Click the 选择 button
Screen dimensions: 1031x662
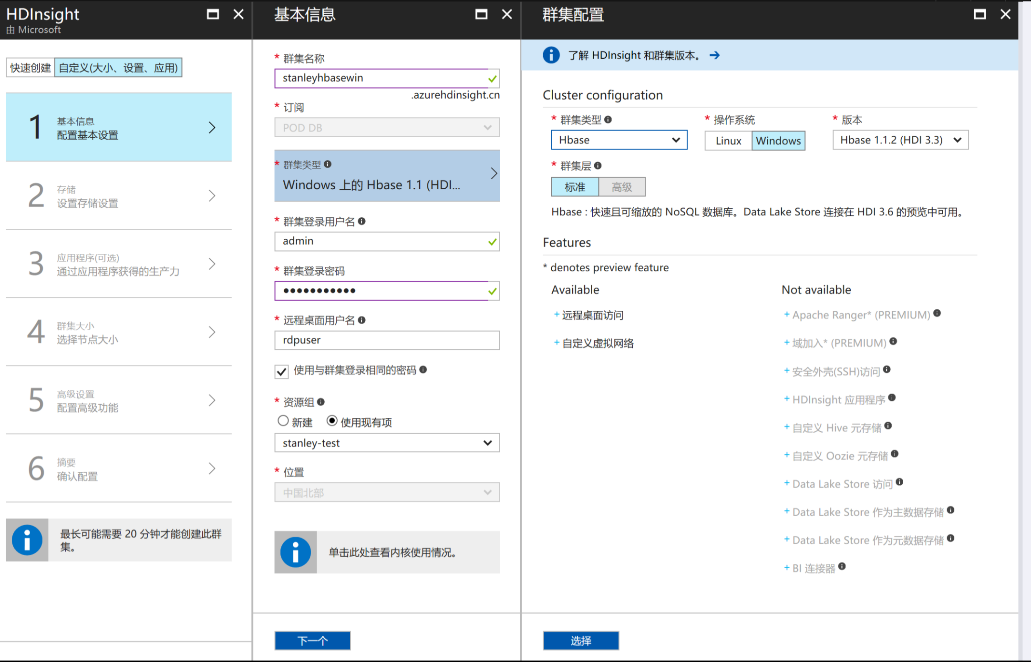[x=581, y=641]
